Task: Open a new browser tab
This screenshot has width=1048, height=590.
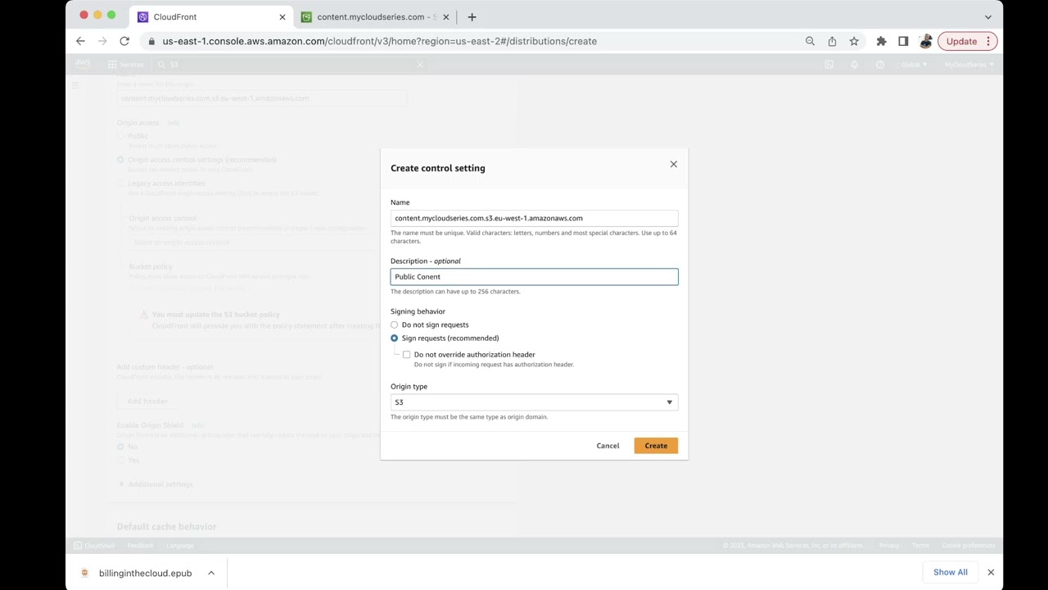Action: (x=472, y=16)
